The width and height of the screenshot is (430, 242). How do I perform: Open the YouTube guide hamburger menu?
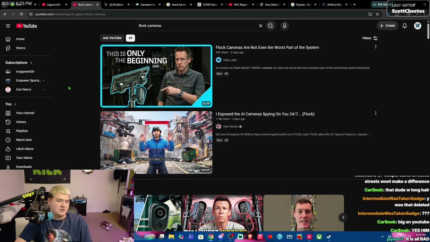tap(8, 26)
